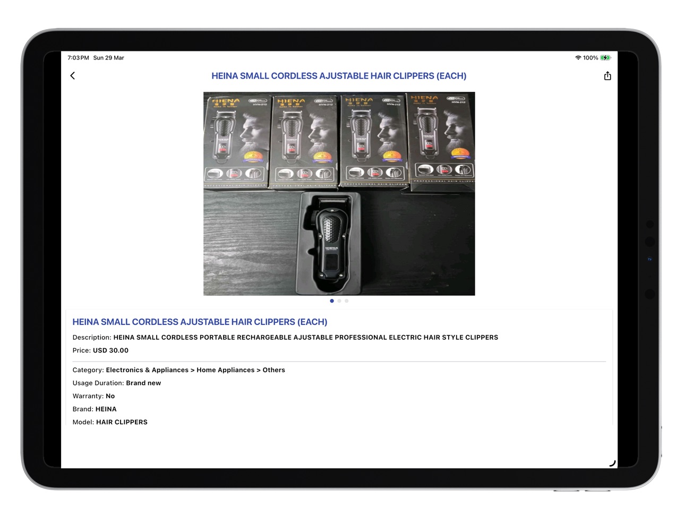
Task: Select the first image page dot
Action: [x=332, y=301]
